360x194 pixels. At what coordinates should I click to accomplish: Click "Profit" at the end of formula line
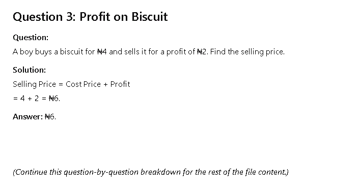coord(120,84)
